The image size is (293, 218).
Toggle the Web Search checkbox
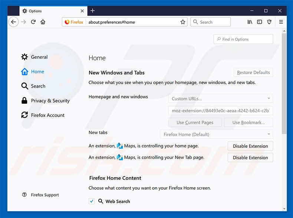point(92,201)
